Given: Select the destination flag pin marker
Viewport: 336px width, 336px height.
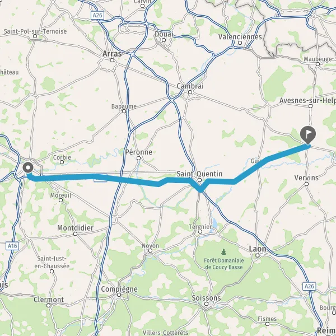Looking at the screenshot, I should point(308,135).
